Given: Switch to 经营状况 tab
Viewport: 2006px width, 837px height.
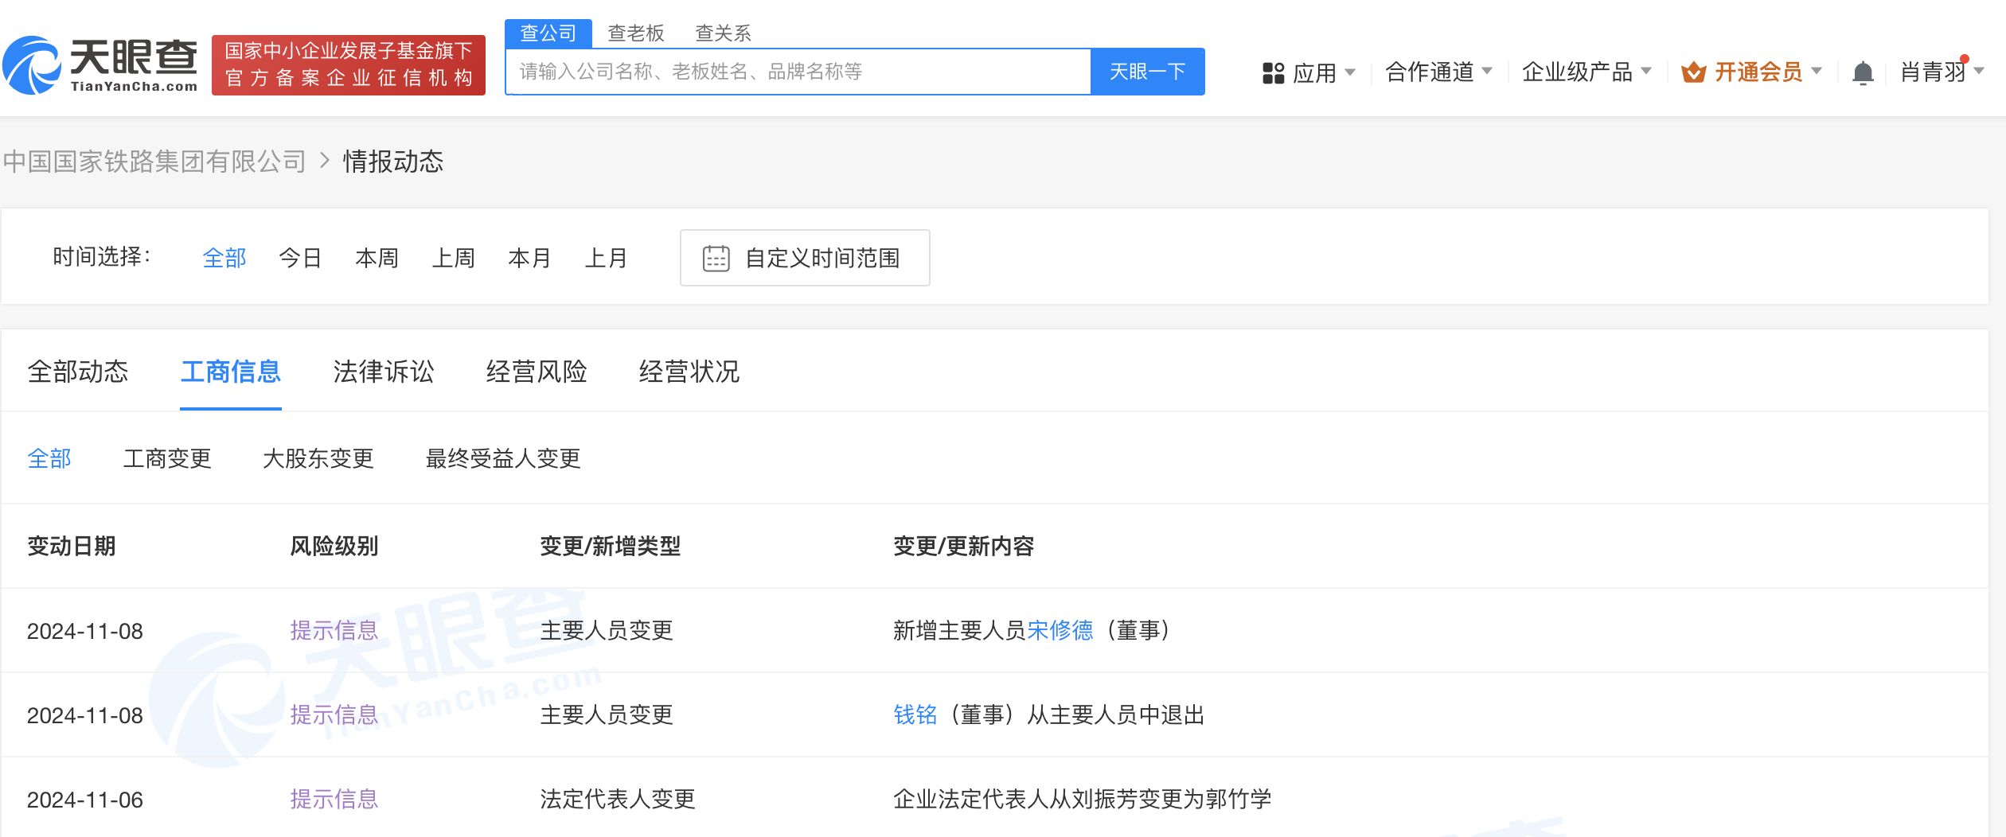Looking at the screenshot, I should pyautogui.click(x=689, y=372).
